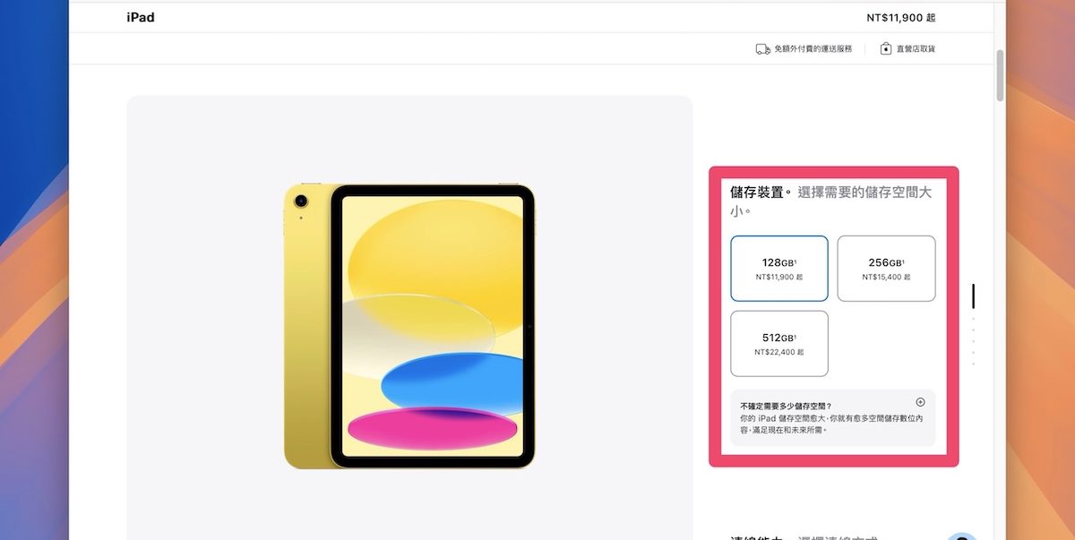This screenshot has width=1075, height=540.
Task: Click the iPad rear camera in the image
Action: (300, 201)
